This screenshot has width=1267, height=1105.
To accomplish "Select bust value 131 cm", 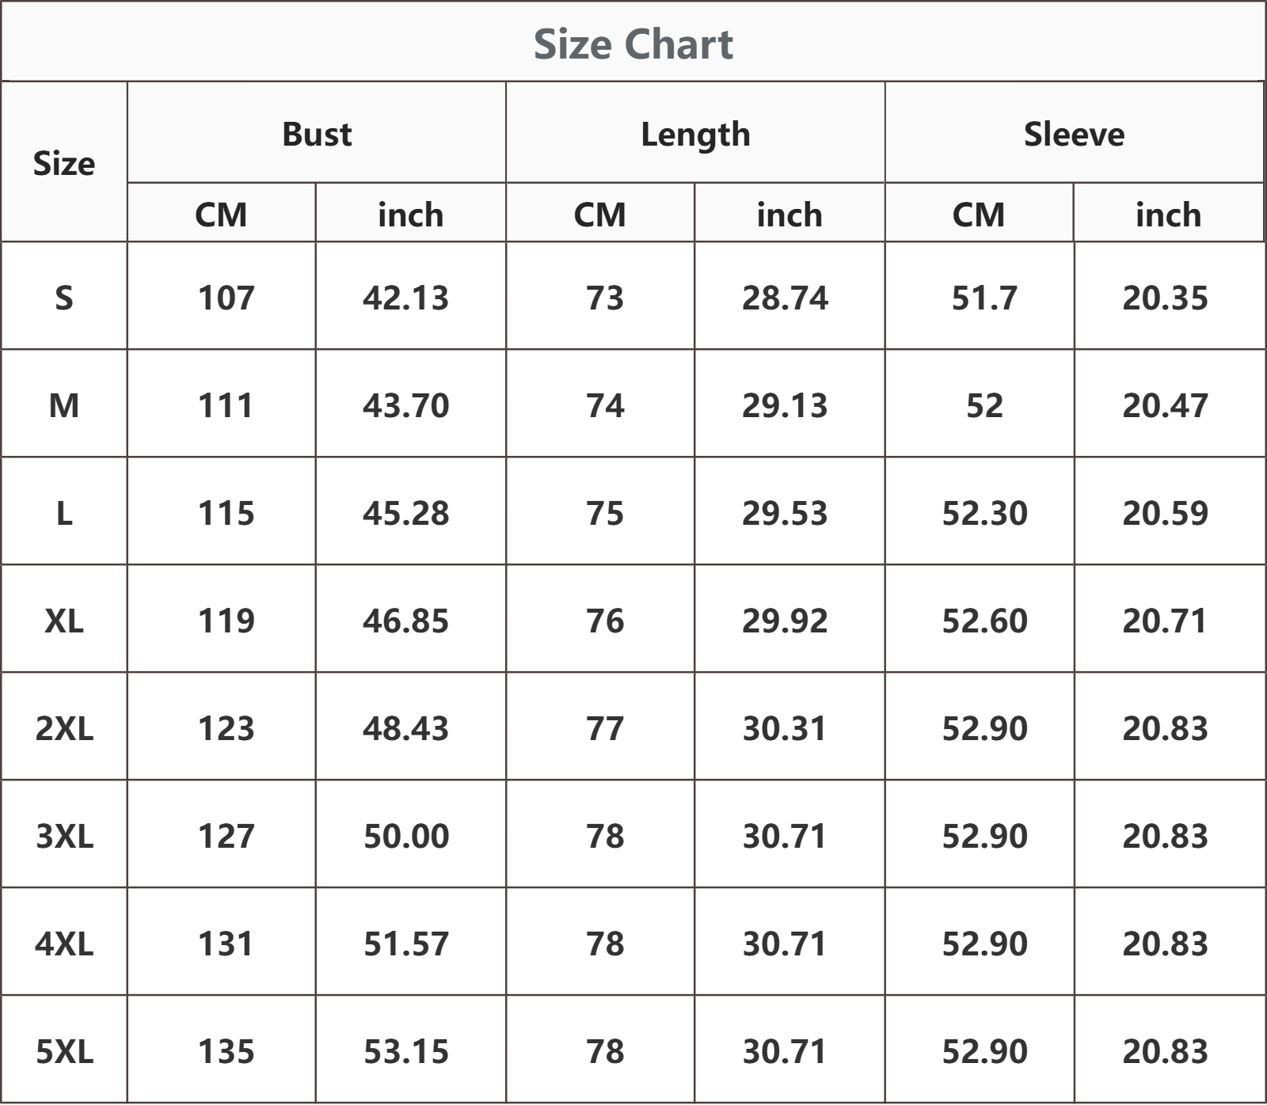I will pyautogui.click(x=226, y=944).
